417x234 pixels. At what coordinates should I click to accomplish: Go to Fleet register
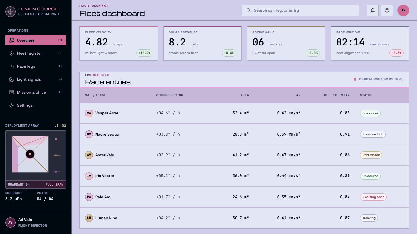click(x=36, y=53)
